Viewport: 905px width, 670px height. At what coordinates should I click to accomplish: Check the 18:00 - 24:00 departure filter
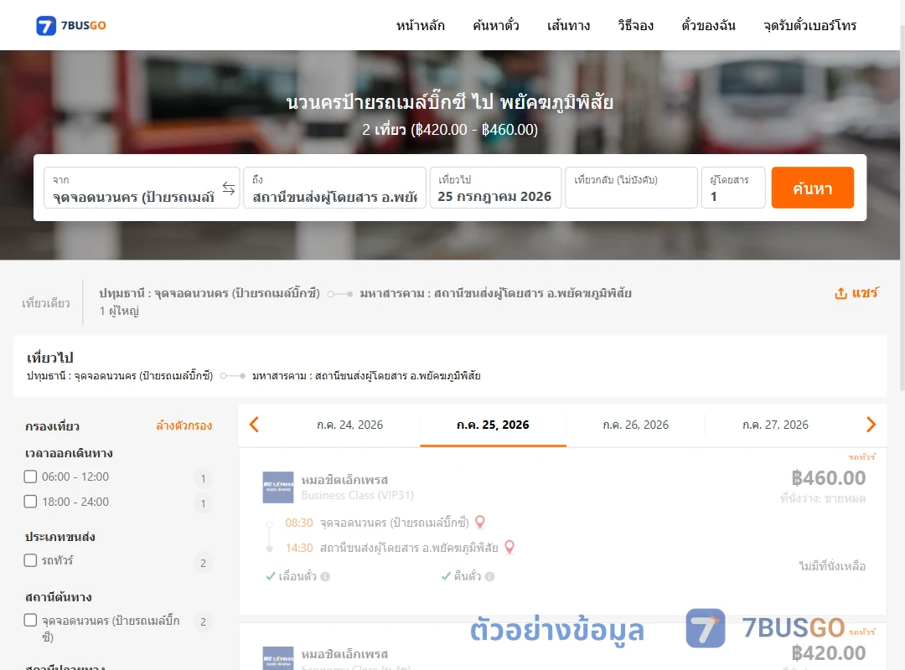pos(31,502)
